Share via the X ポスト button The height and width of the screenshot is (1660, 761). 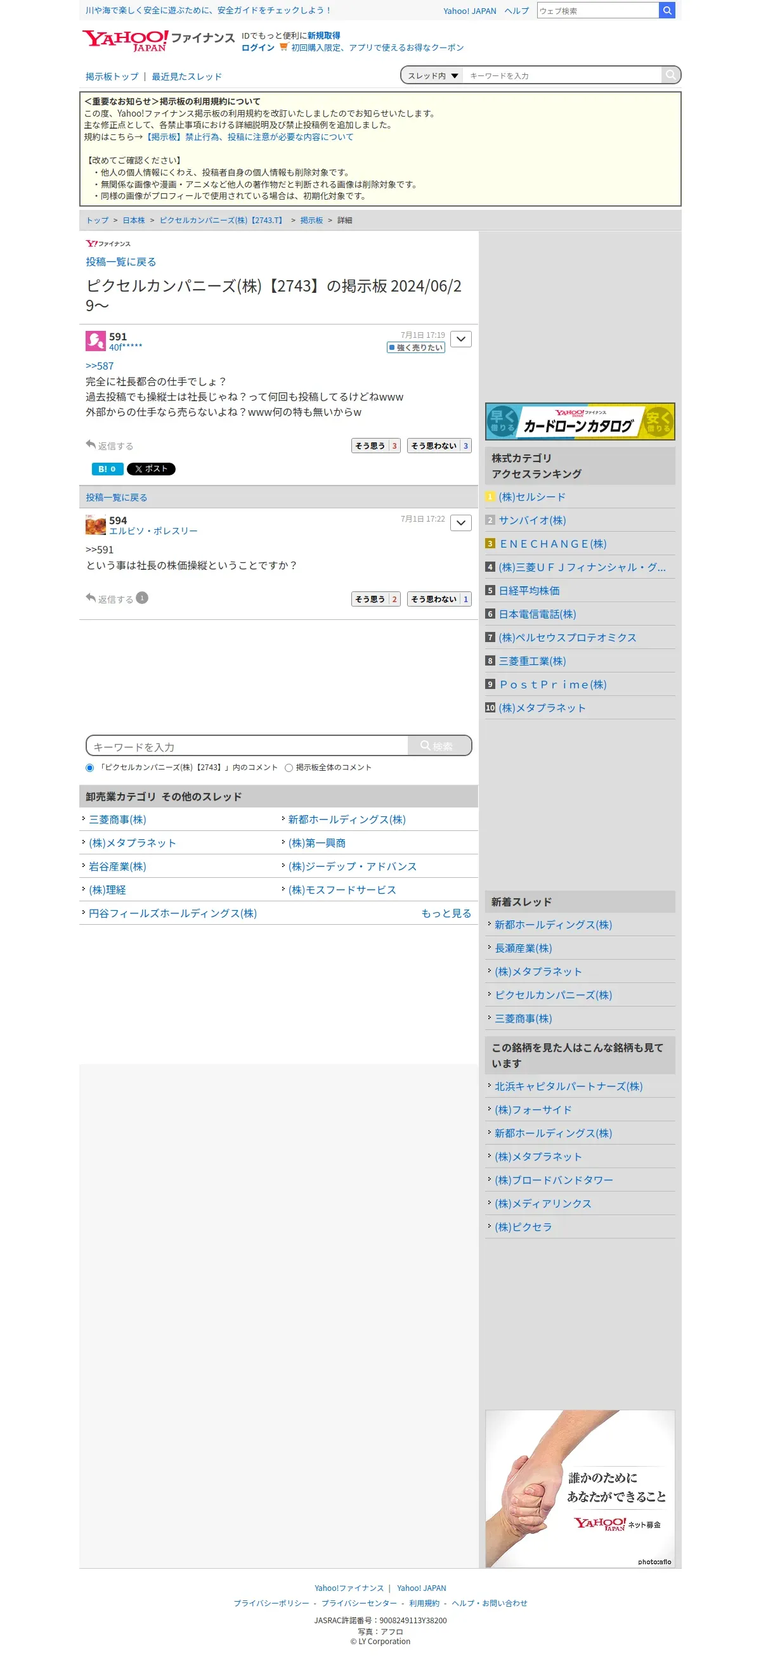[x=151, y=469]
